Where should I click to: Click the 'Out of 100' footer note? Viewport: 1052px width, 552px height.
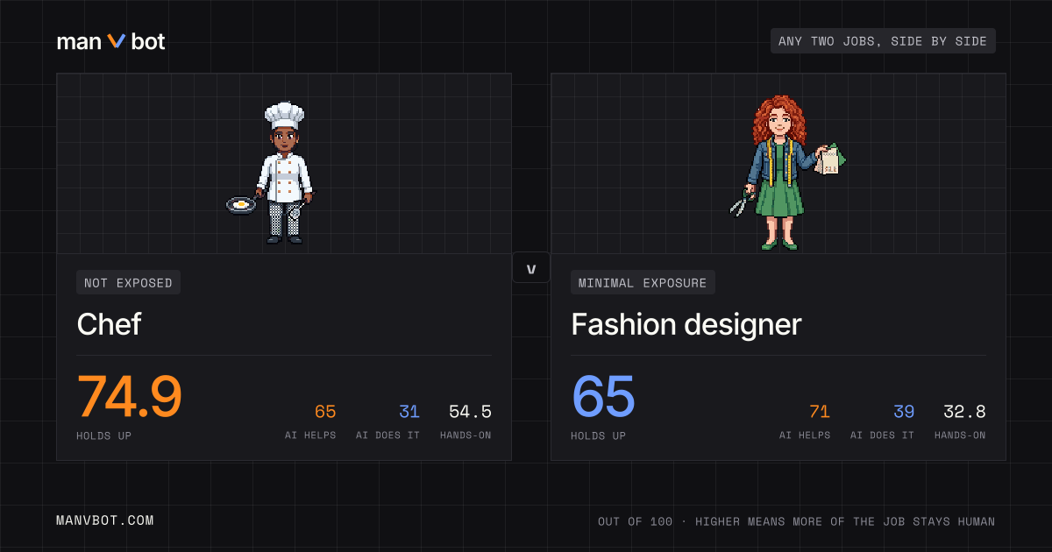[797, 521]
